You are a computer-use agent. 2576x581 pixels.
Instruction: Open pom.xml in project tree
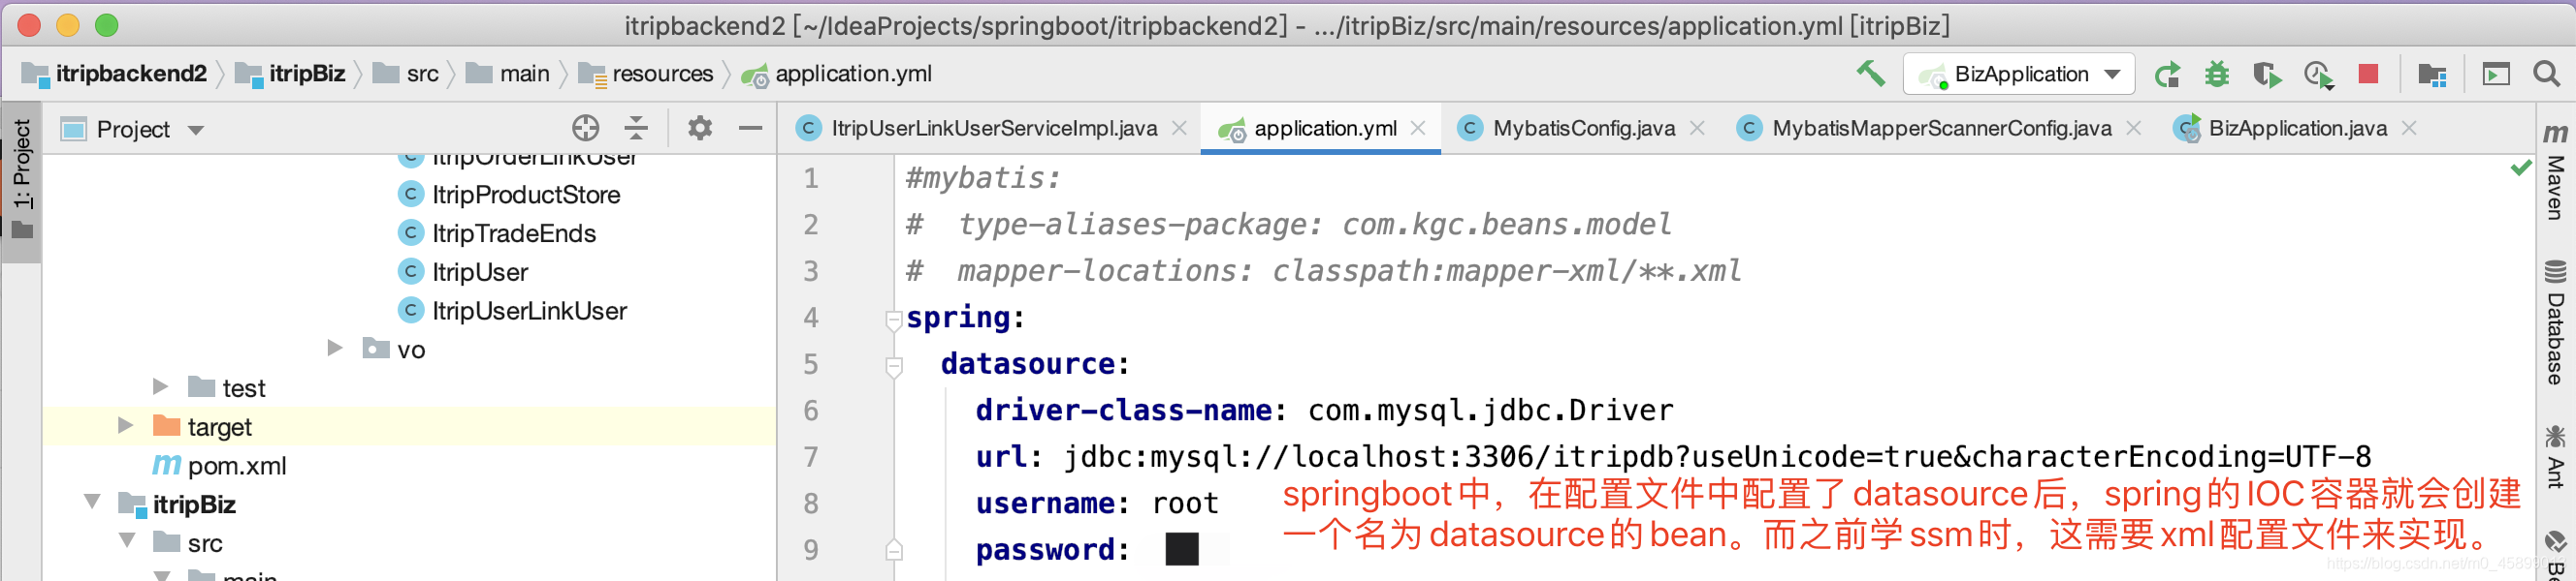click(x=219, y=465)
